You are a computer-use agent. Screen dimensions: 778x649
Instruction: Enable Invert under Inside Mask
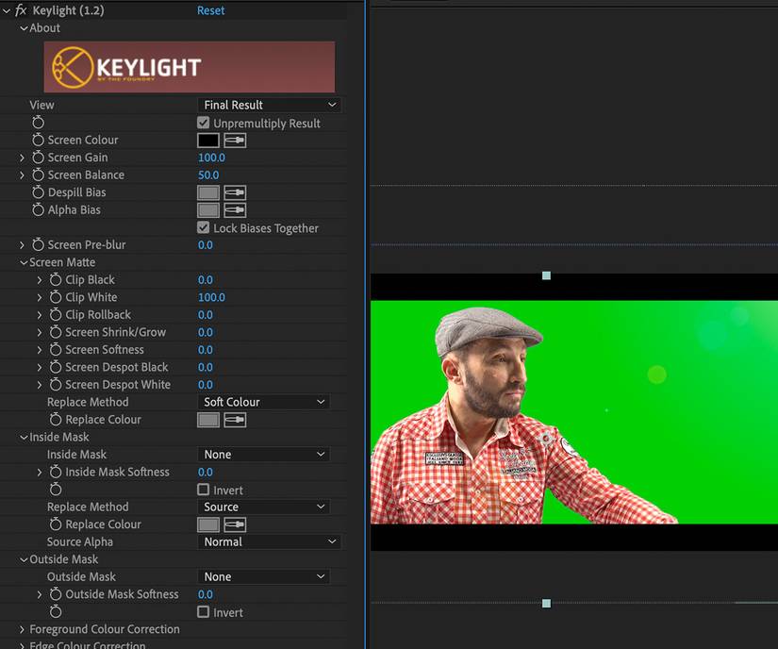(x=204, y=491)
